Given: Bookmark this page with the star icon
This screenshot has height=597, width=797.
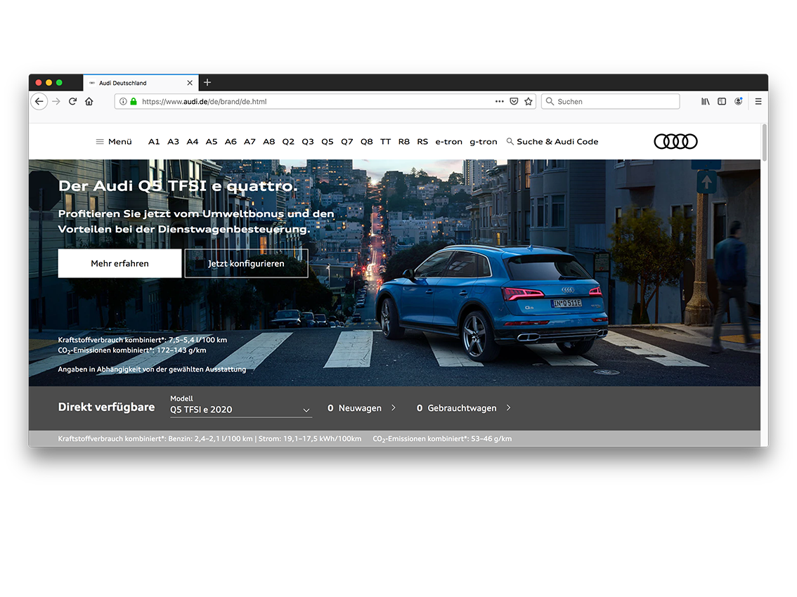Looking at the screenshot, I should [529, 101].
